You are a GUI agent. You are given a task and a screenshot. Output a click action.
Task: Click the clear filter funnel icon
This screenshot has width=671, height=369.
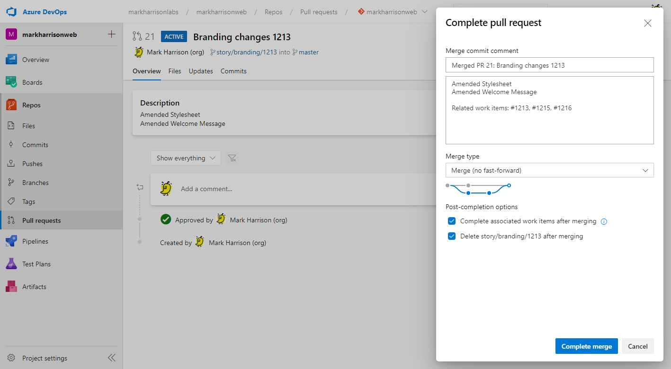232,158
